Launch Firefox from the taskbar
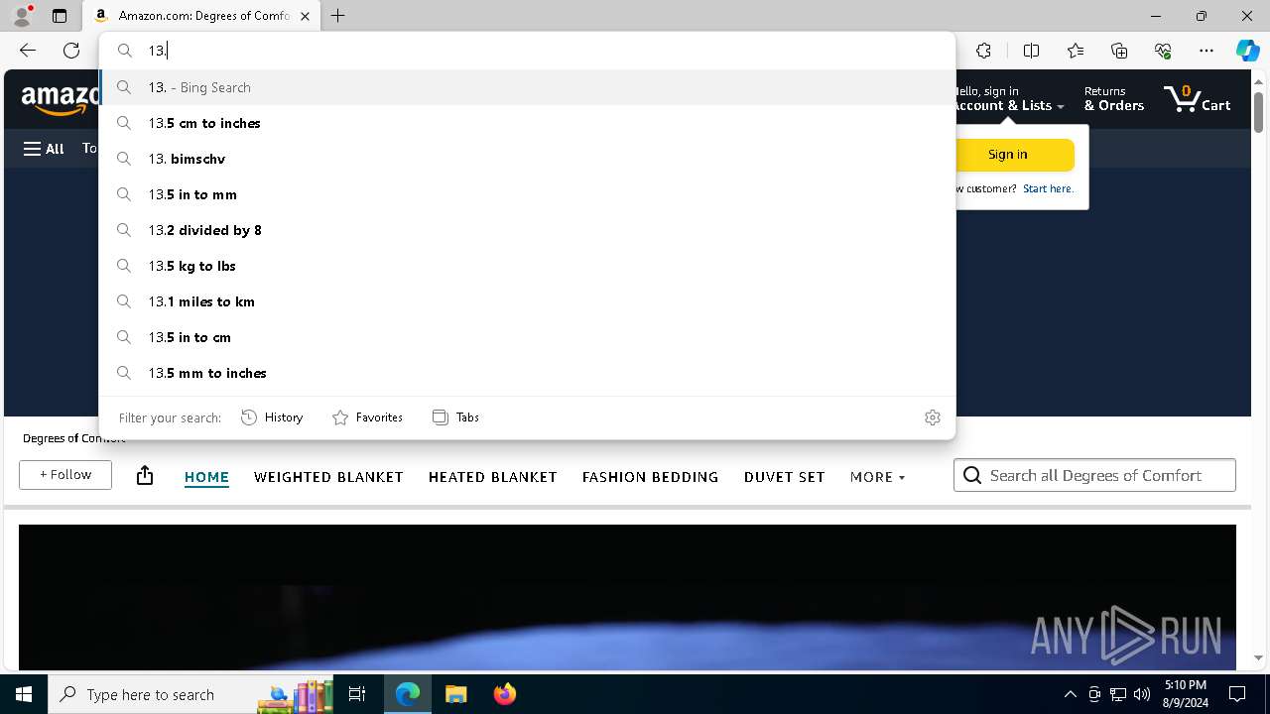This screenshot has width=1270, height=714. tap(504, 694)
